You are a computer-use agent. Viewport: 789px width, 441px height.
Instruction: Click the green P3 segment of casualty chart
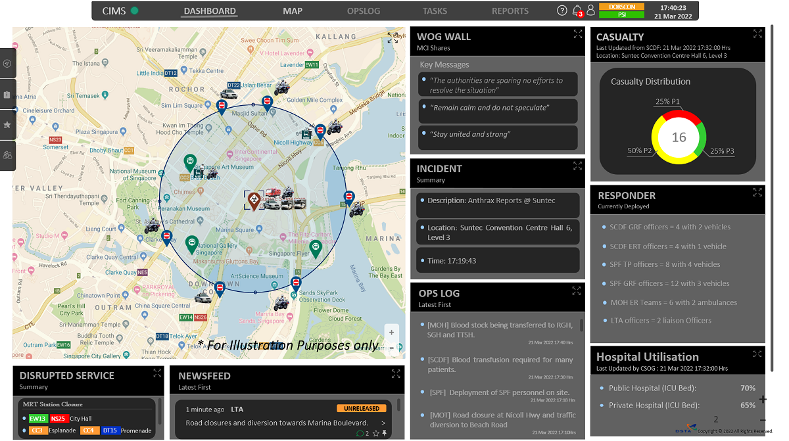700,139
